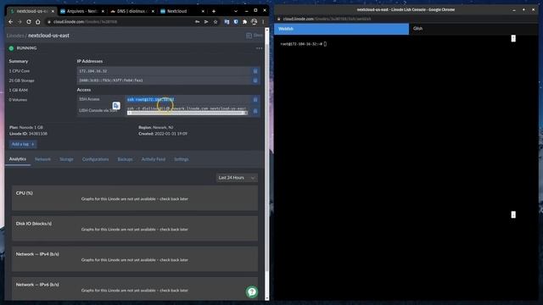543x305 pixels.
Task: Select the Weblish console tab
Action: (341, 29)
